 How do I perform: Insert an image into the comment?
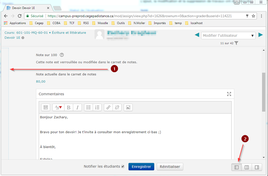point(128,107)
